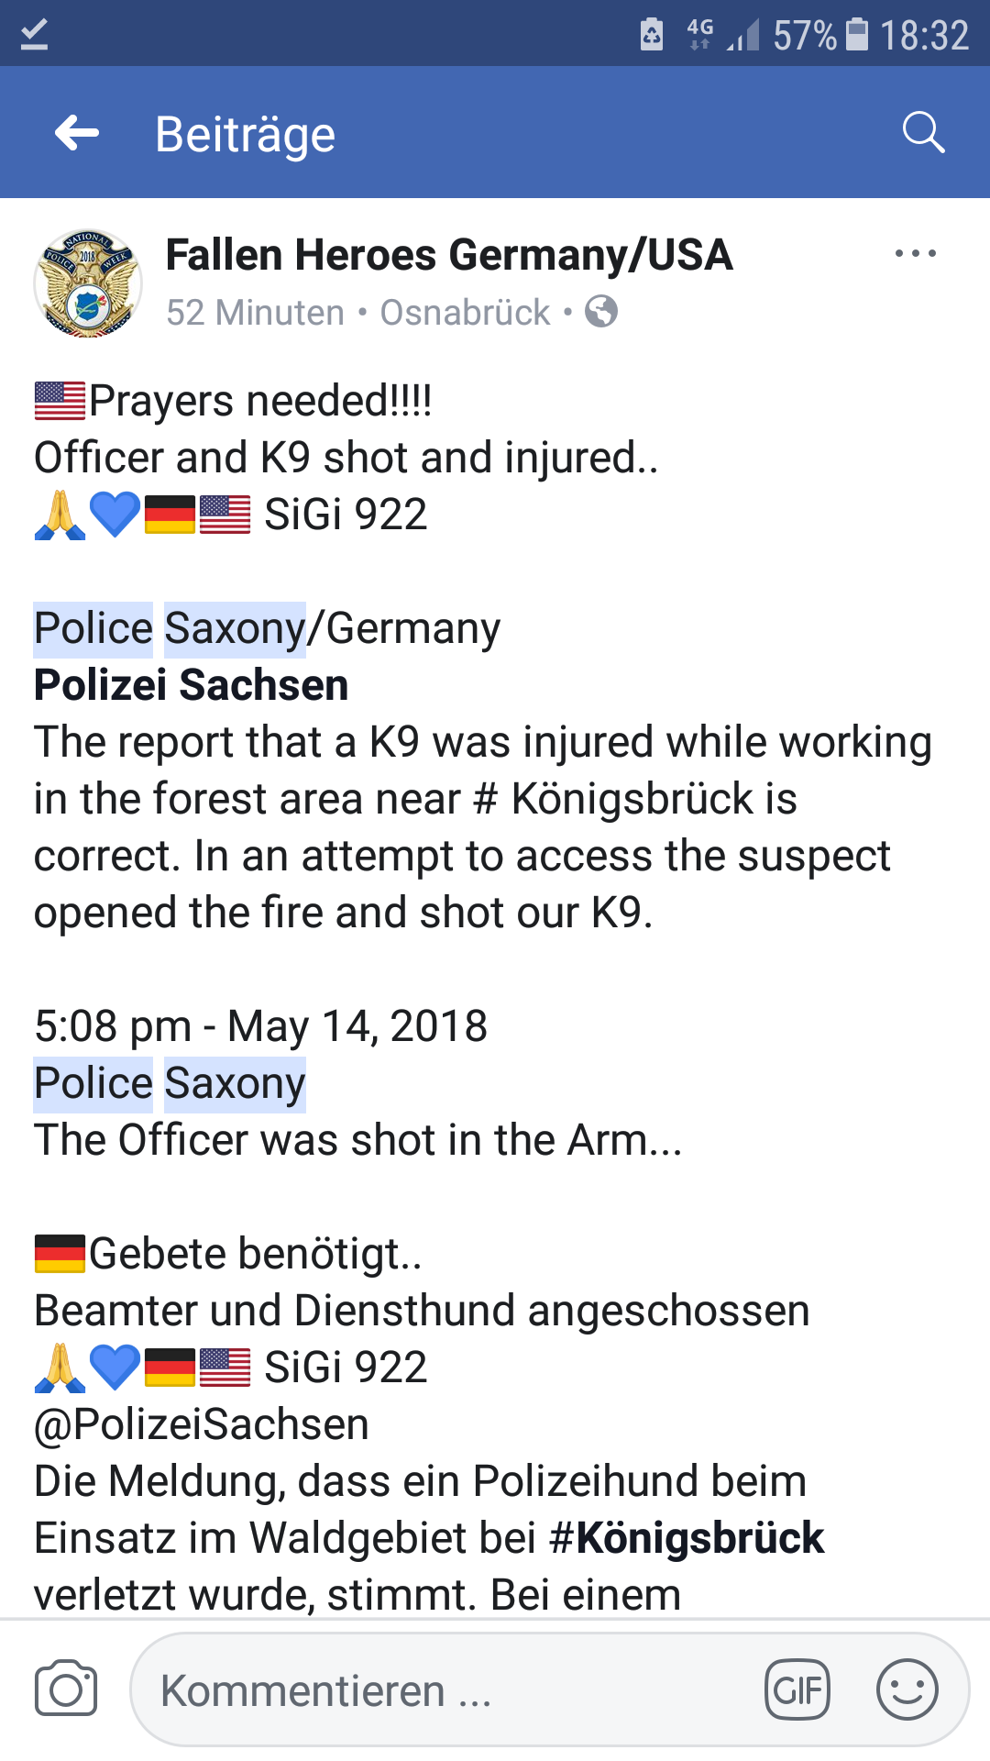Tap the second highlighted Police Saxony text
The image size is (990, 1761).
tap(170, 1084)
